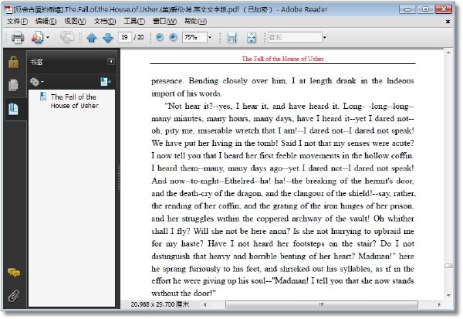Viewport: 463px width, 319px height.
Task: Click the Print icon in toolbar
Action: tap(18, 38)
